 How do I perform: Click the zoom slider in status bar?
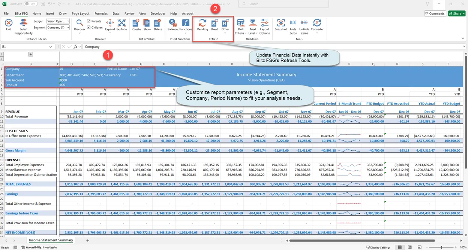click(x=441, y=247)
